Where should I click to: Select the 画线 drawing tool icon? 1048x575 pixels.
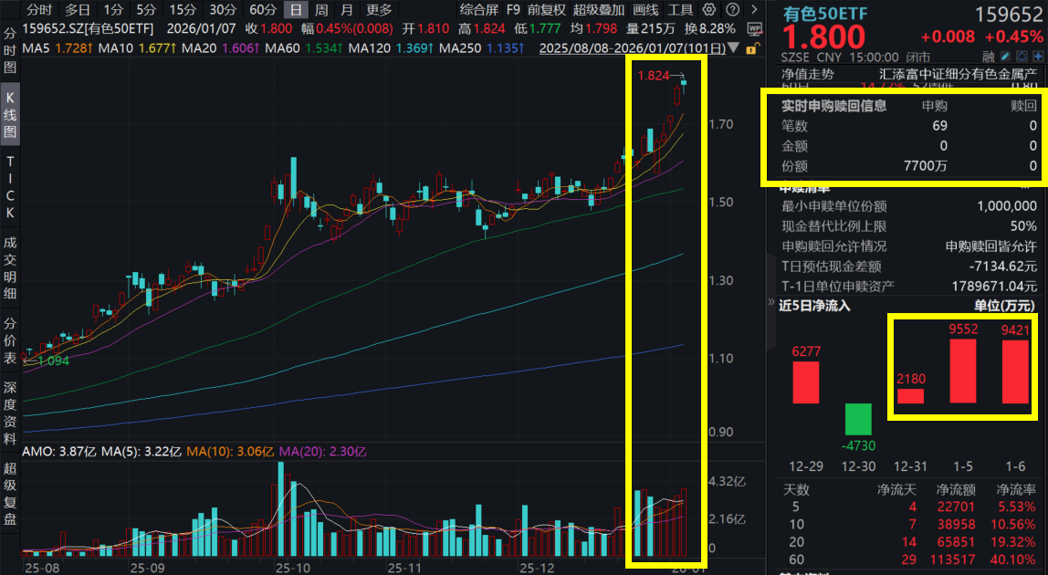click(x=645, y=8)
